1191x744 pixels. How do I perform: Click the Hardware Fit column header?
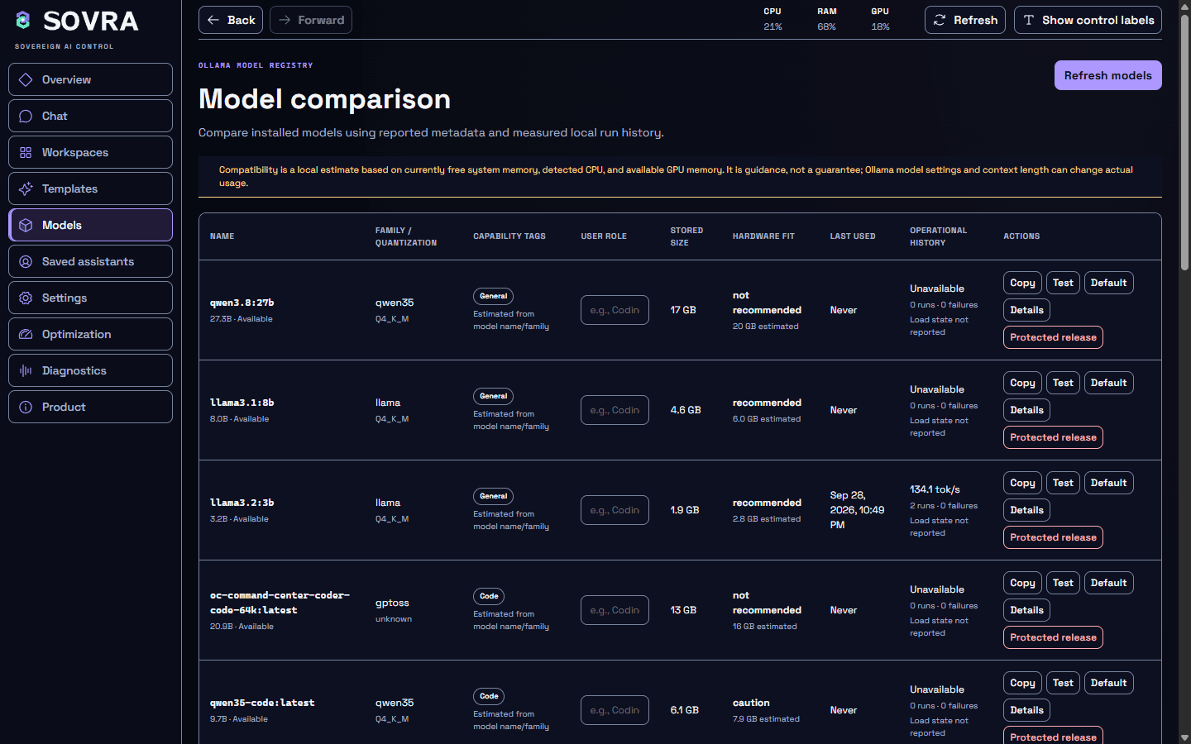(763, 236)
